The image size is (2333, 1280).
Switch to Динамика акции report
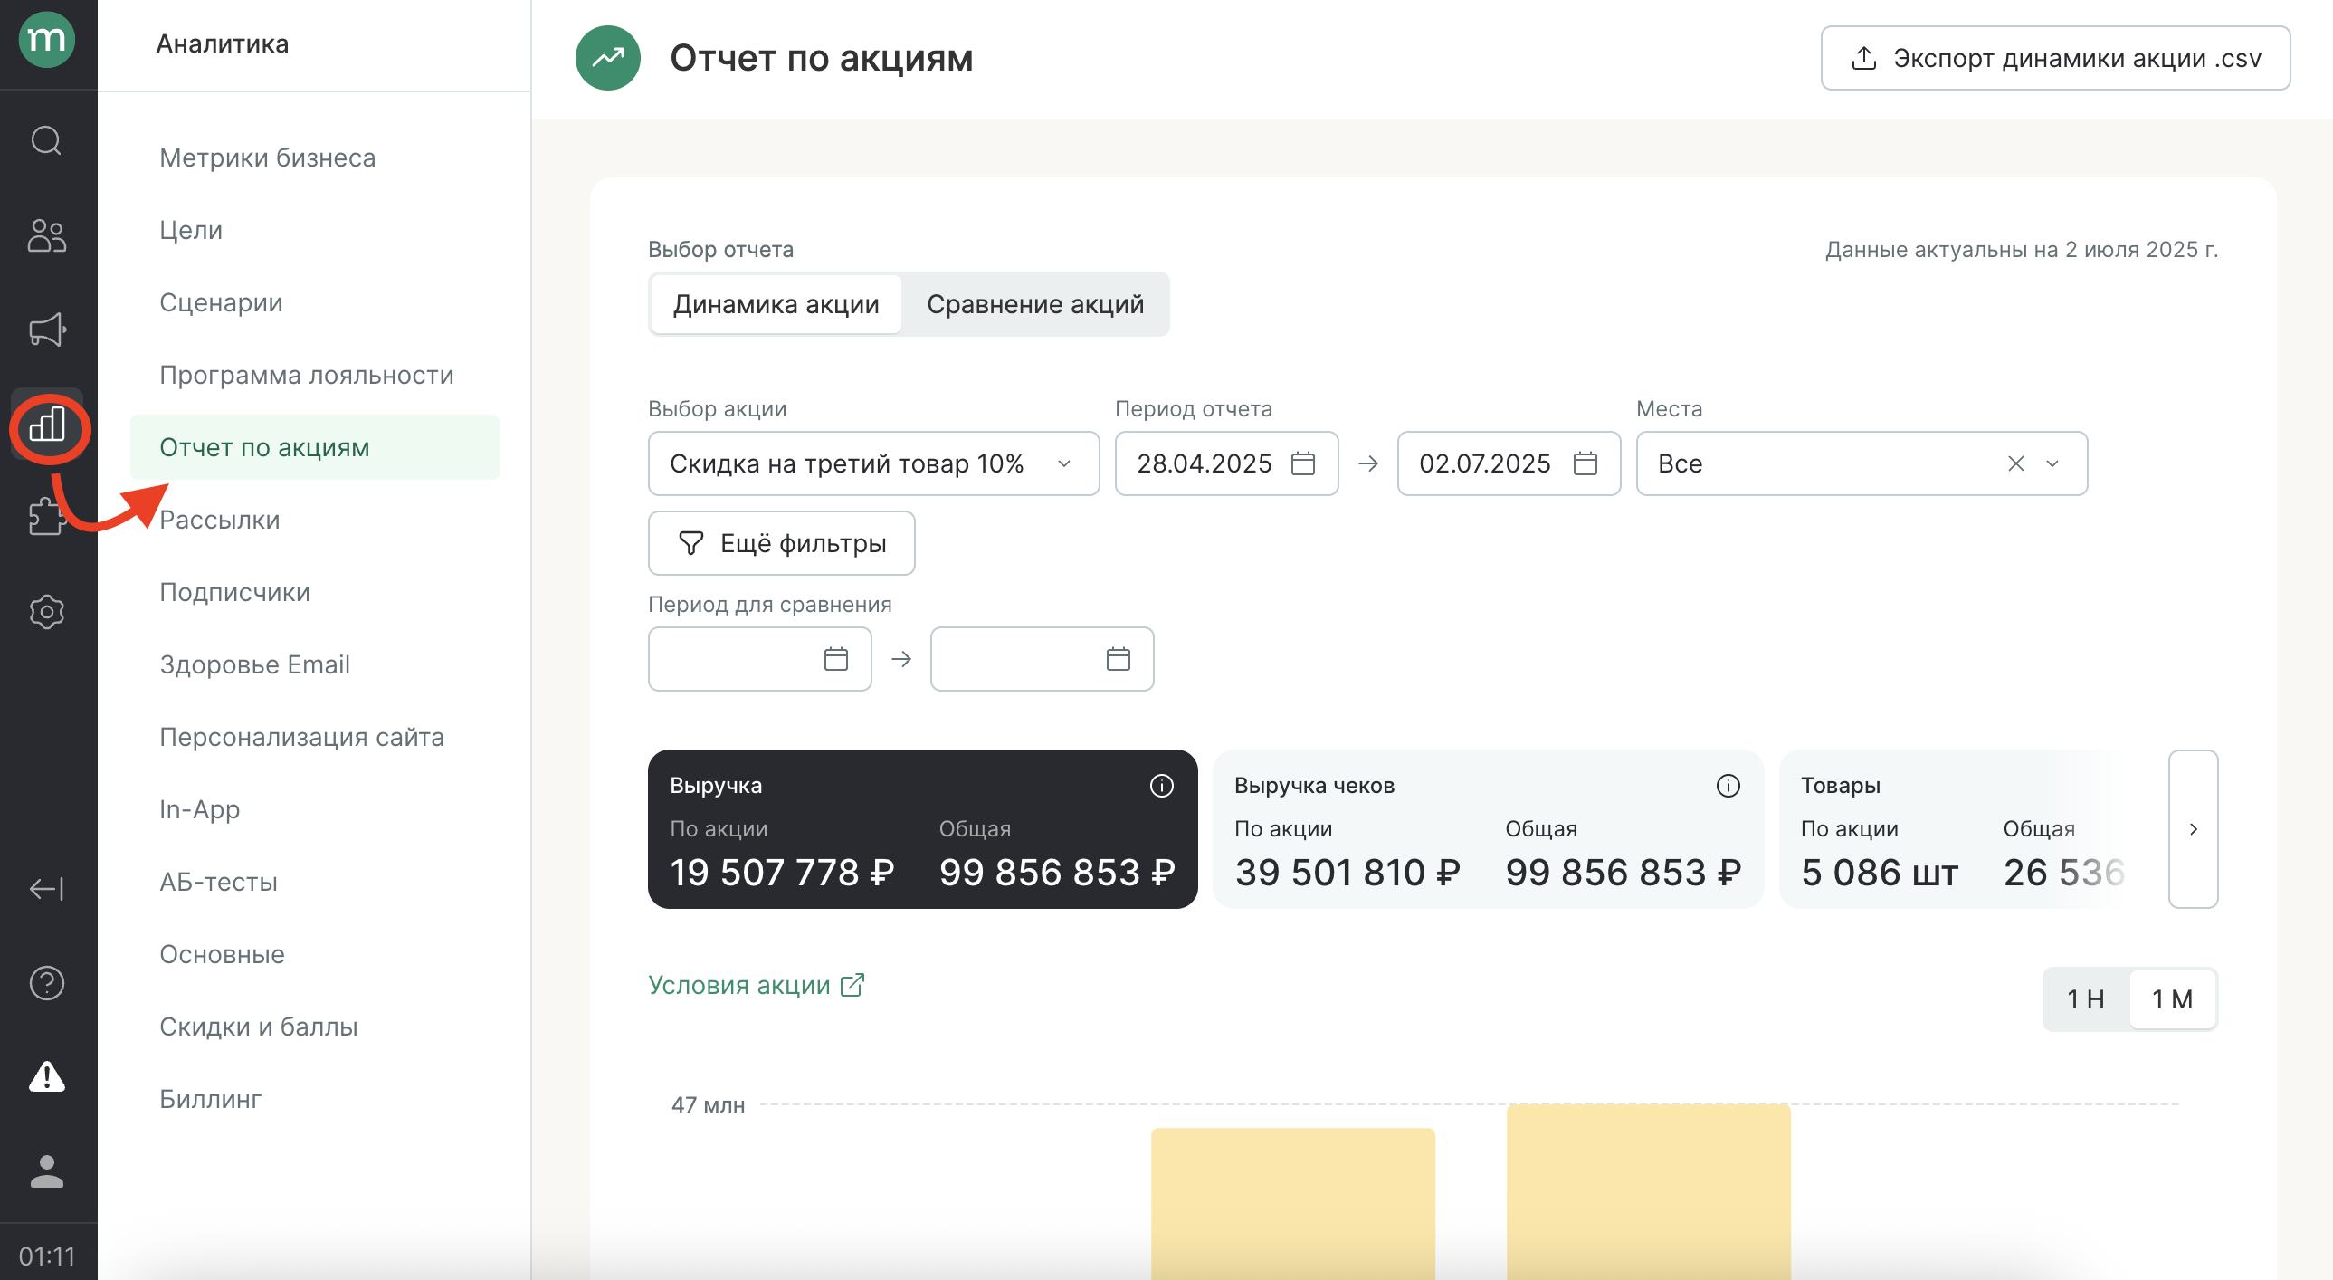(x=776, y=304)
